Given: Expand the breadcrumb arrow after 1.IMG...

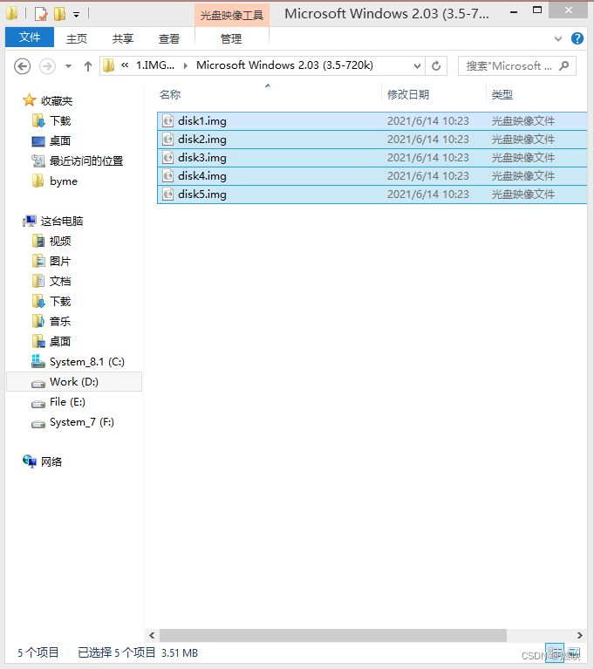Looking at the screenshot, I should pyautogui.click(x=186, y=65).
